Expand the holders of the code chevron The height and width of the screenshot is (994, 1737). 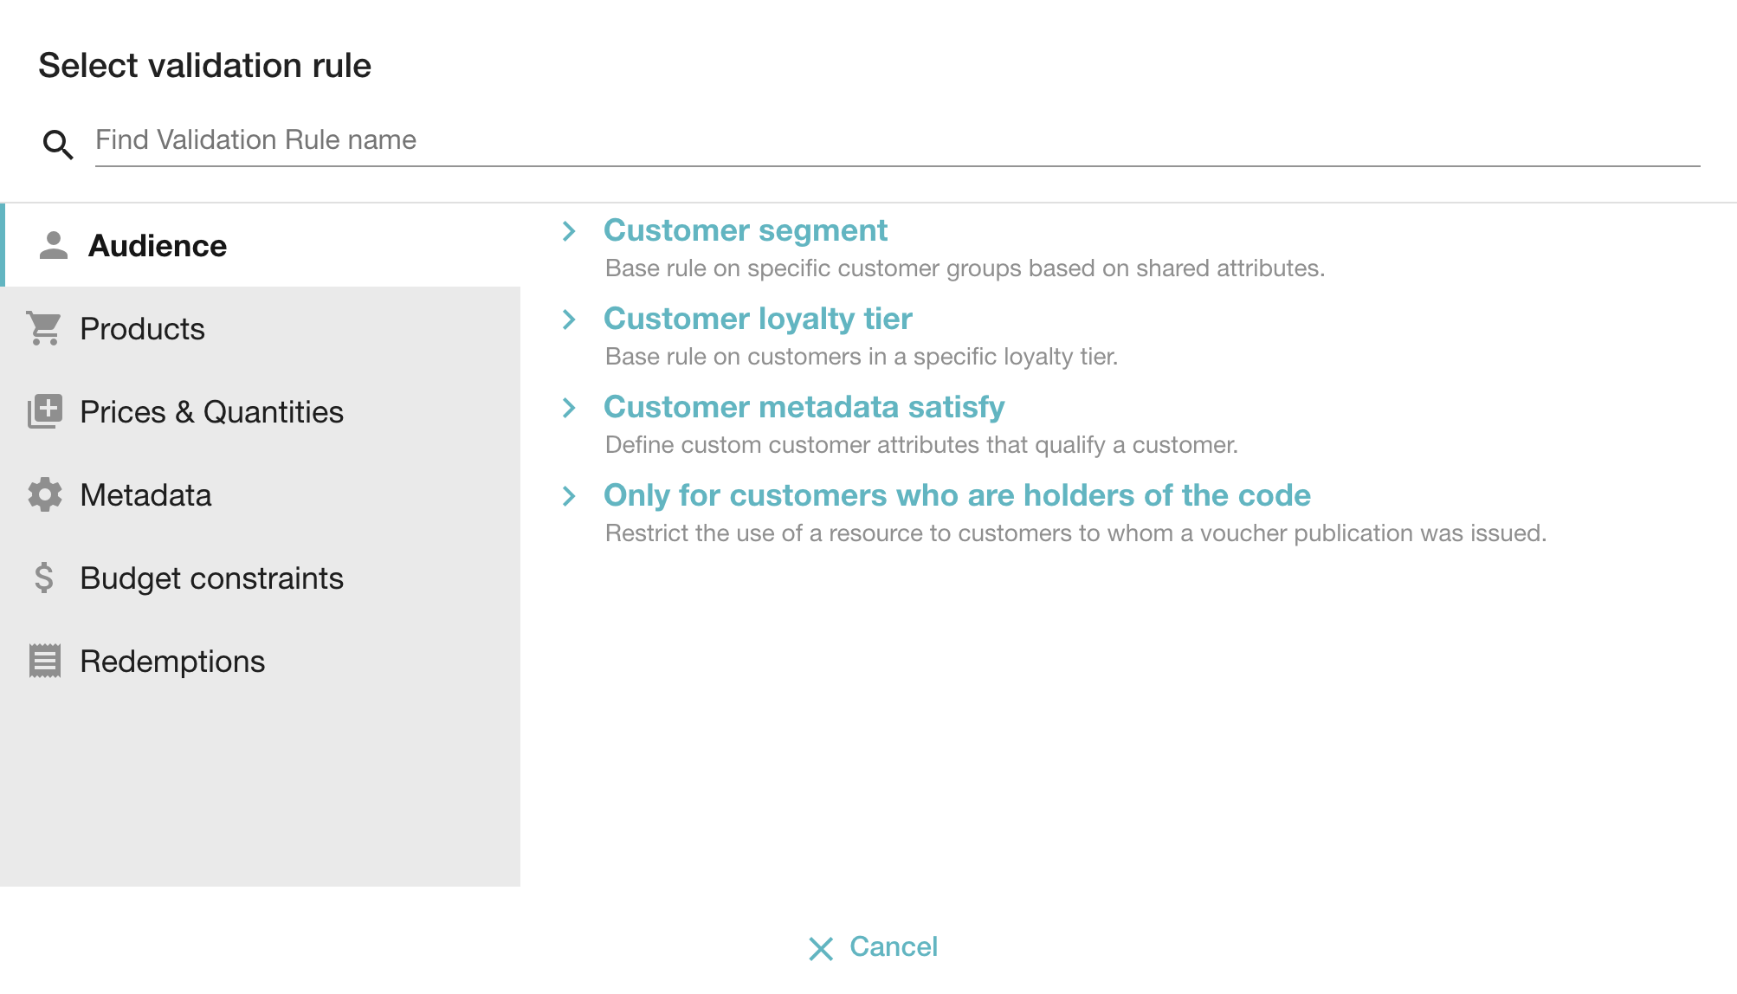pos(569,496)
